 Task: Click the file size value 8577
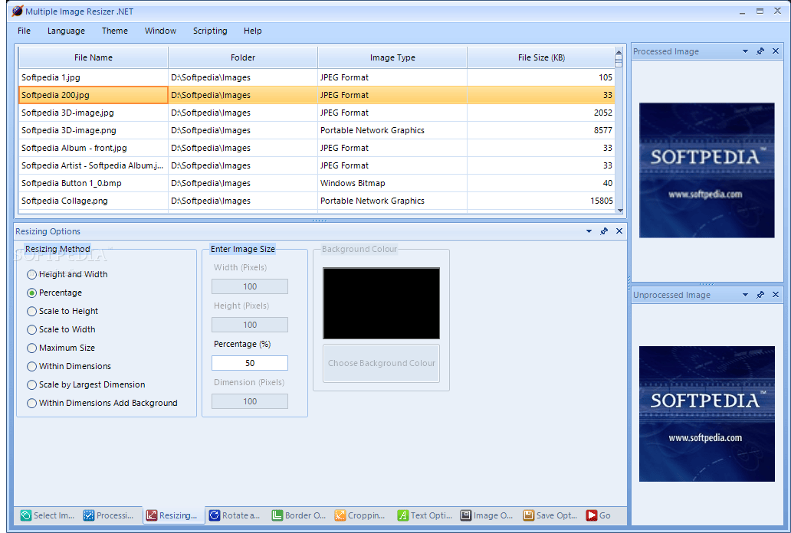603,130
